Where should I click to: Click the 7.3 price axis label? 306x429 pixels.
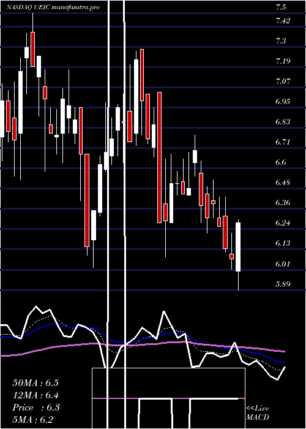281,41
